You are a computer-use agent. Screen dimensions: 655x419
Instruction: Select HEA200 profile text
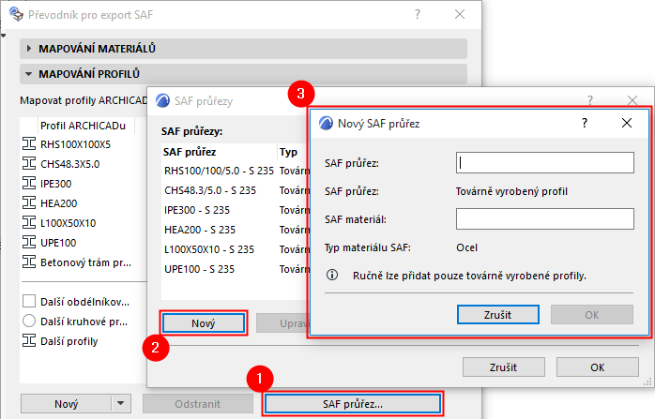(x=58, y=203)
